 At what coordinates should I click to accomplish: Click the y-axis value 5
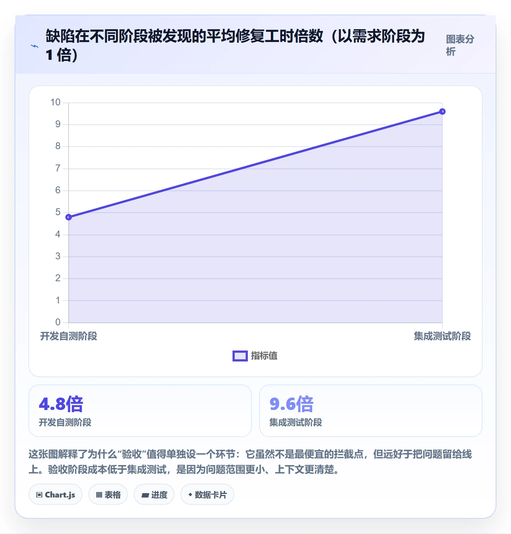(58, 212)
